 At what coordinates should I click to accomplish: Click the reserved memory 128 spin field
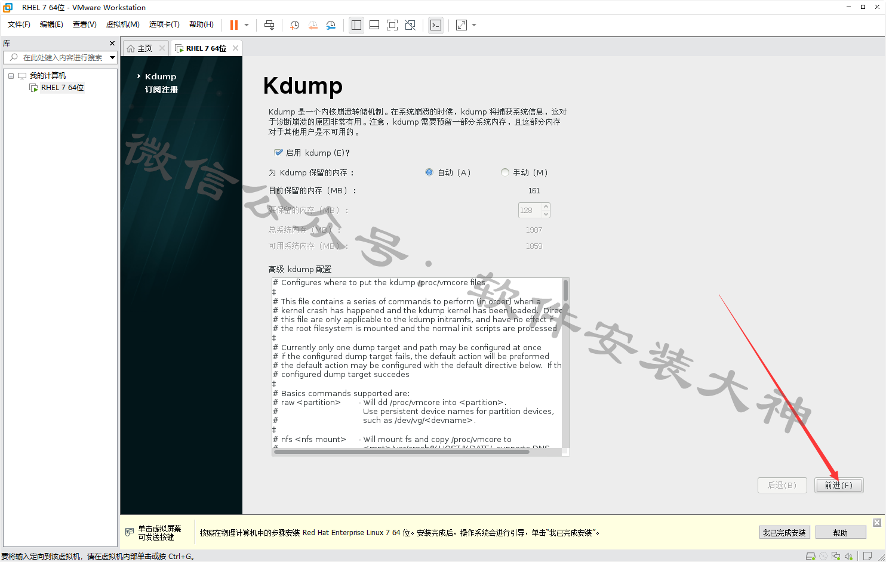click(x=530, y=210)
